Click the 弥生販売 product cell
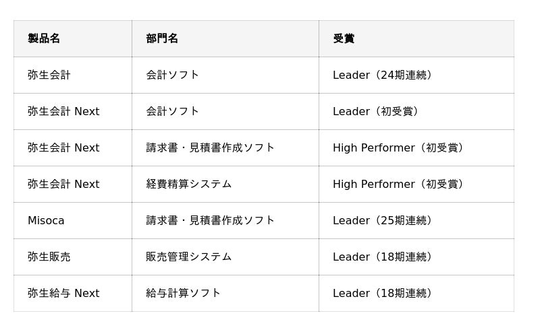This screenshot has width=540, height=332. point(73,257)
